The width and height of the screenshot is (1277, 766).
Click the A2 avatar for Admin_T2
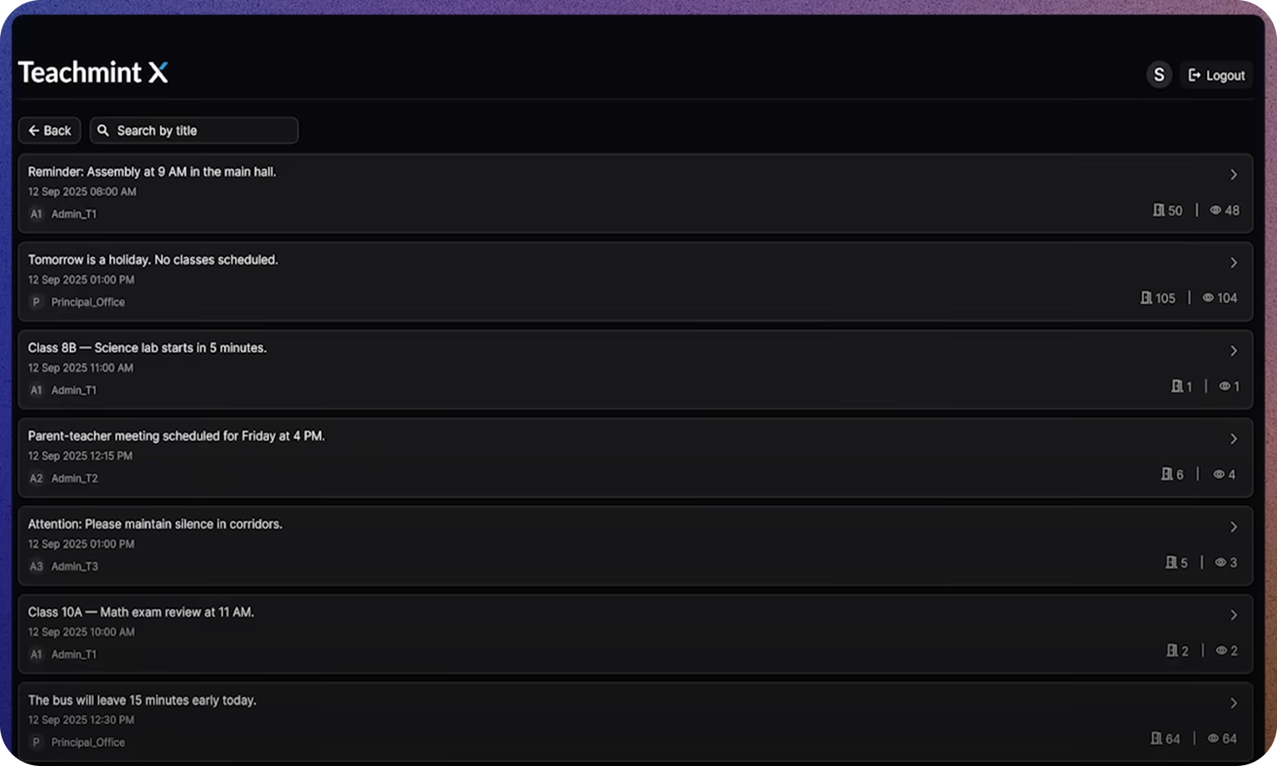point(36,478)
